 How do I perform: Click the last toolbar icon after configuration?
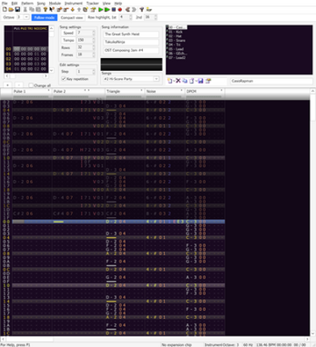pos(149,10)
